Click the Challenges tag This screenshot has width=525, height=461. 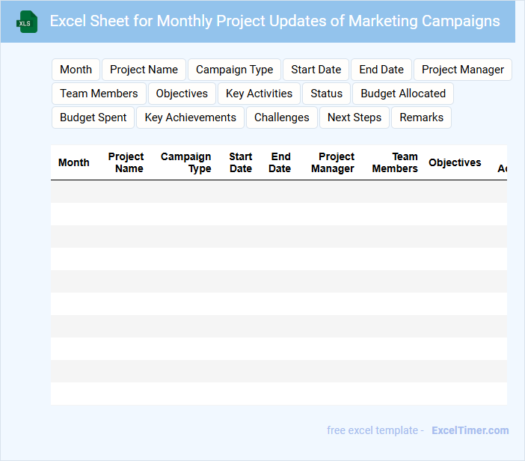pos(281,117)
